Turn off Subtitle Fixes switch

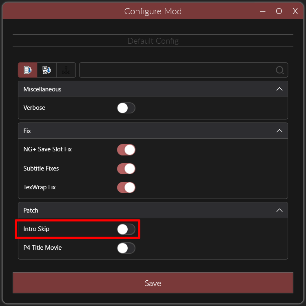126,169
